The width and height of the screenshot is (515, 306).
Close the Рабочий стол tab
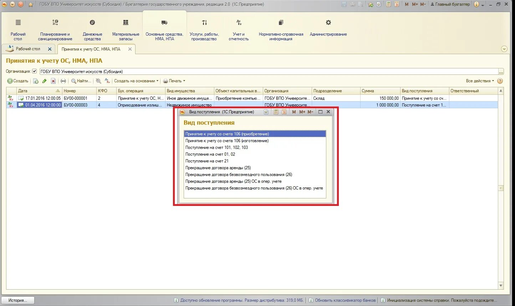click(x=50, y=49)
